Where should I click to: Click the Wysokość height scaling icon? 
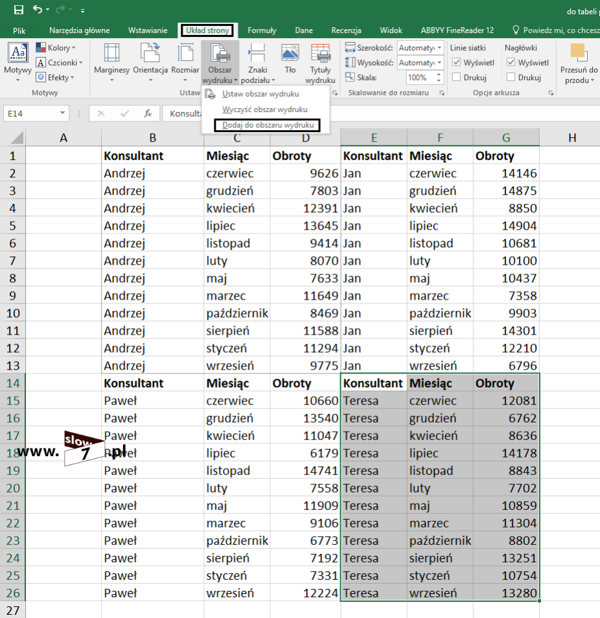pos(350,62)
